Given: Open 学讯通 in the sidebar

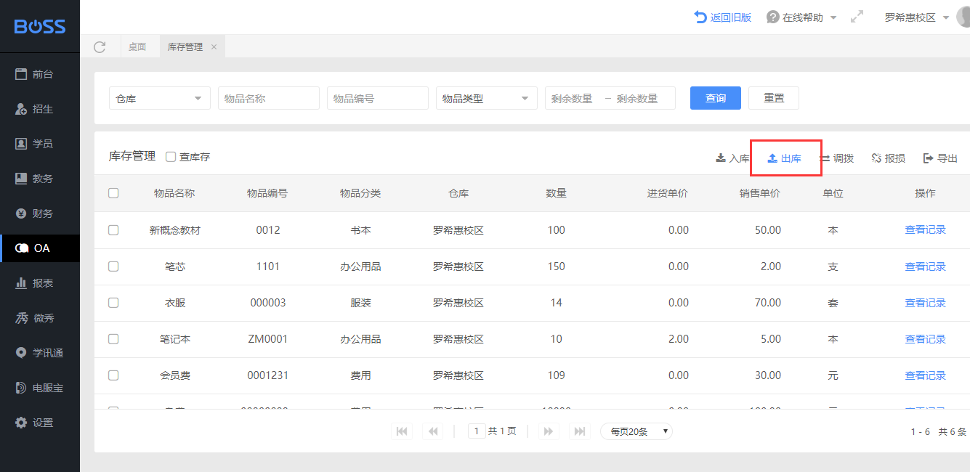Looking at the screenshot, I should click(x=40, y=353).
